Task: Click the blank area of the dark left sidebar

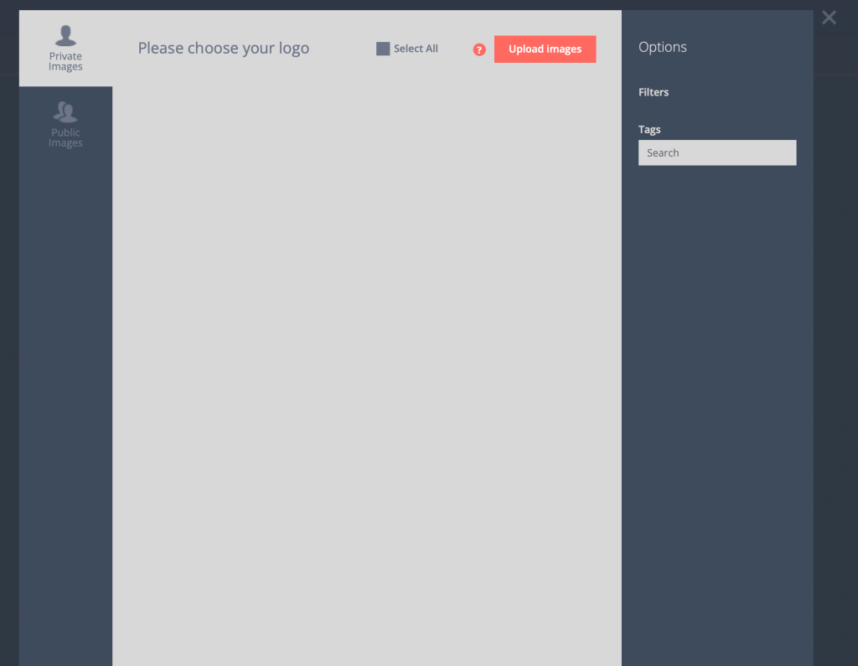Action: [65, 410]
